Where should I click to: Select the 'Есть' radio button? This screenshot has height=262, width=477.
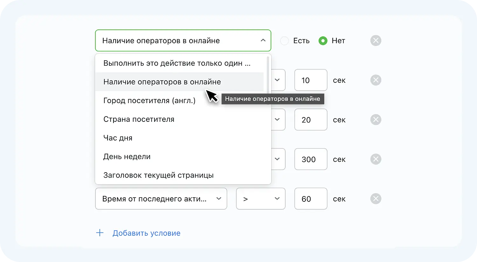284,41
